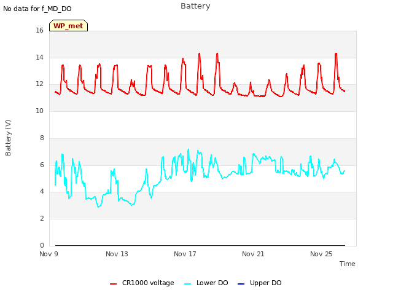Click the WP_met label box

[x=68, y=26]
